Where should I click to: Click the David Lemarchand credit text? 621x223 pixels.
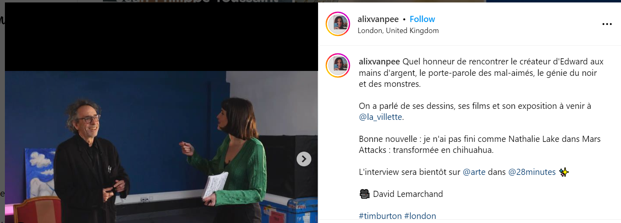(408, 194)
